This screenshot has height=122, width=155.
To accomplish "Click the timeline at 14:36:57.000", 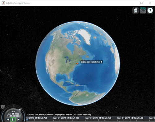I will tap(66, 118).
